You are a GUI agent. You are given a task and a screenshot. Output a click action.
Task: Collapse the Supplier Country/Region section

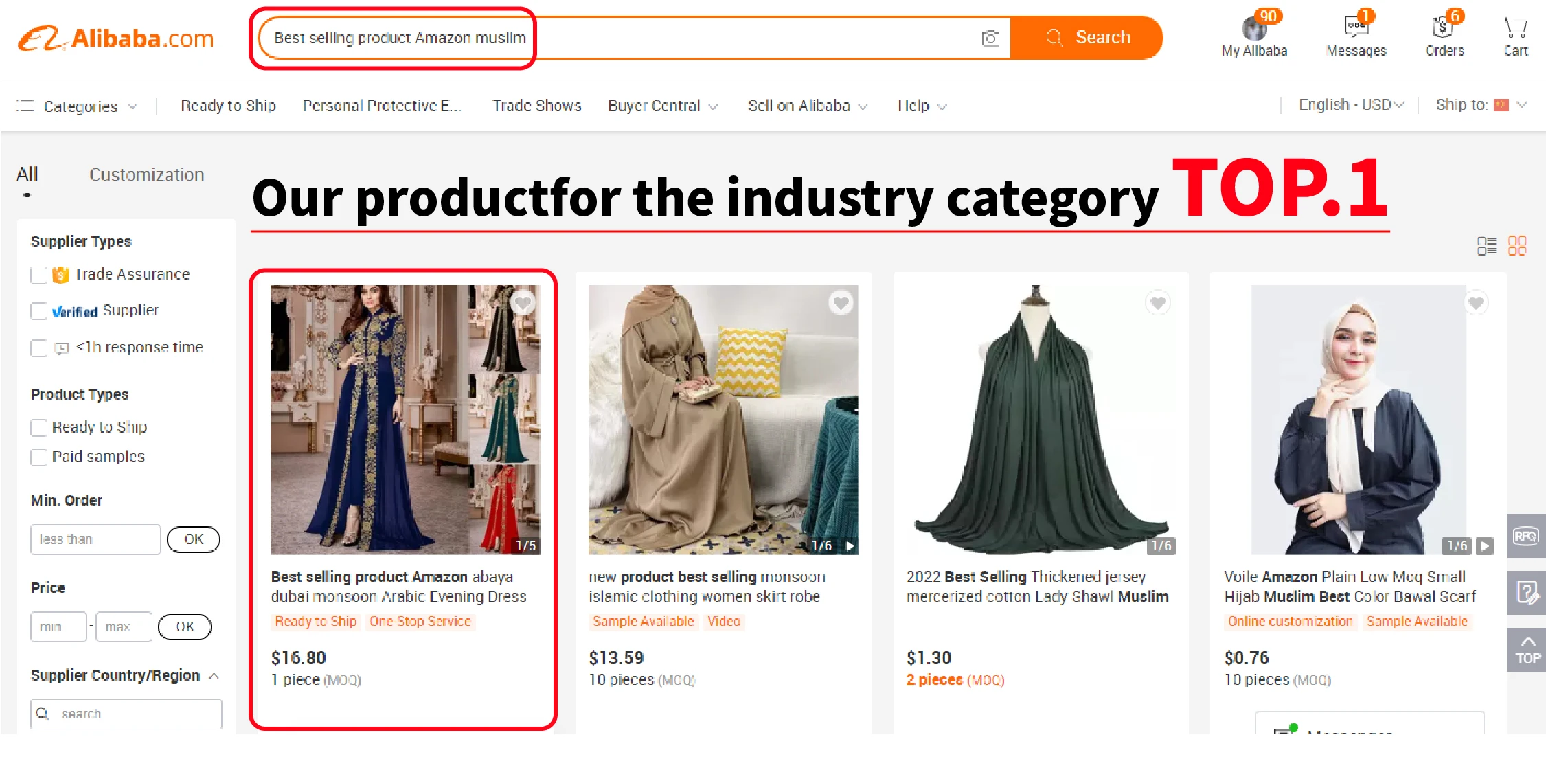pyautogui.click(x=214, y=676)
